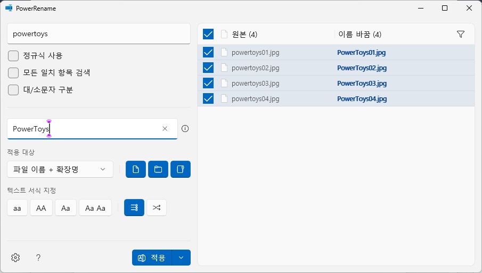The width and height of the screenshot is (482, 273).
Task: Toggle include subfolders button
Action: click(181, 169)
